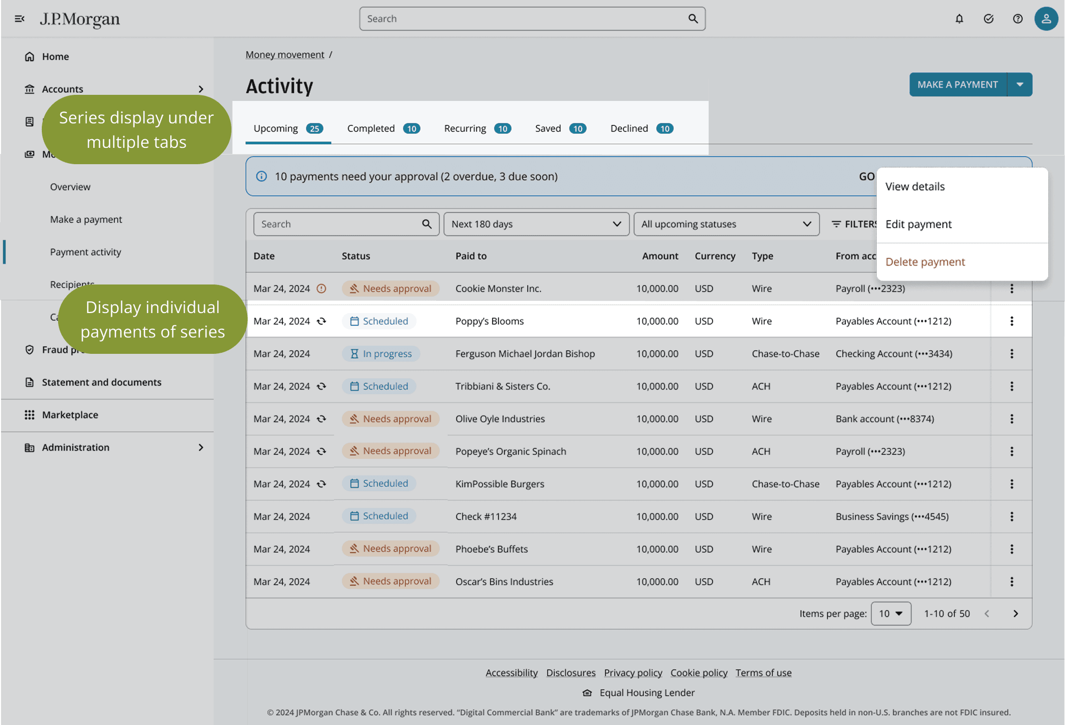Image resolution: width=1065 pixels, height=725 pixels.
Task: Open the Next 180 days dropdown
Action: pos(536,224)
